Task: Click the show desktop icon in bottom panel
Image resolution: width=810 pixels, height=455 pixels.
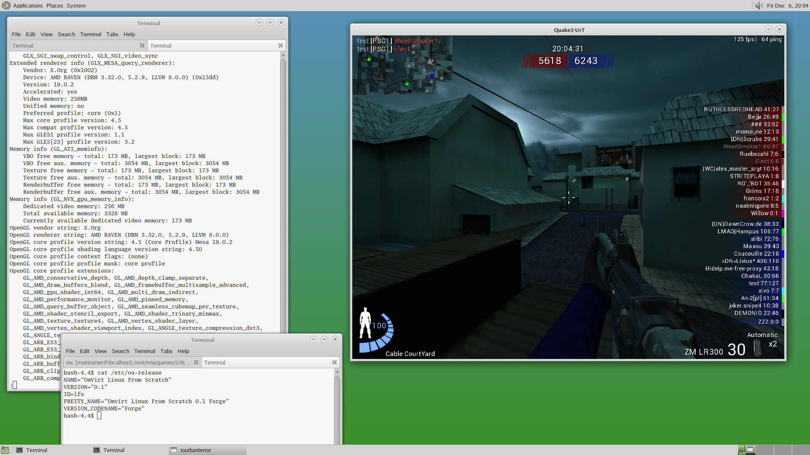Action: point(5,450)
